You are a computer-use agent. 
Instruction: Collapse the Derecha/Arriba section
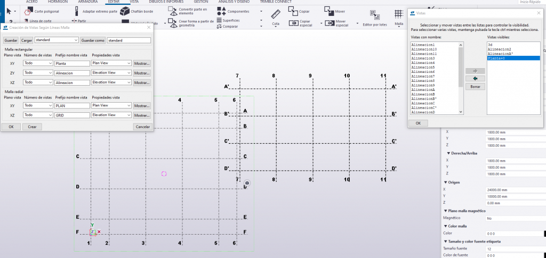click(x=448, y=153)
